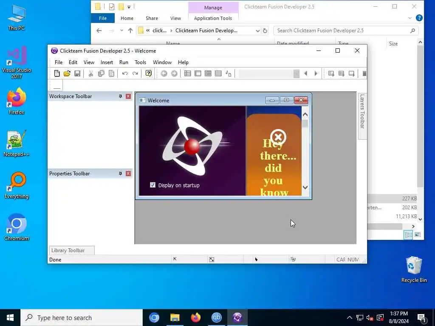The width and height of the screenshot is (435, 326).
Task: Pin the Properties Toolbar panel
Action: point(120,174)
